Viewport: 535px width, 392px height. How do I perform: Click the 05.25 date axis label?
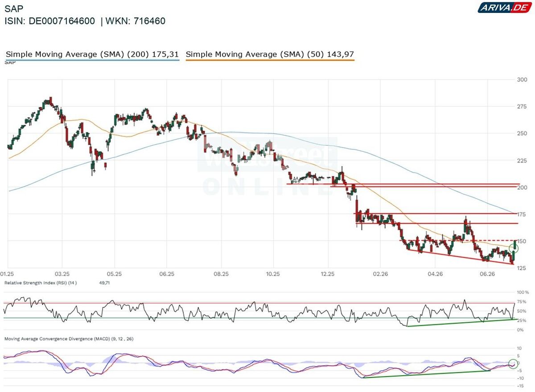pyautogui.click(x=114, y=274)
